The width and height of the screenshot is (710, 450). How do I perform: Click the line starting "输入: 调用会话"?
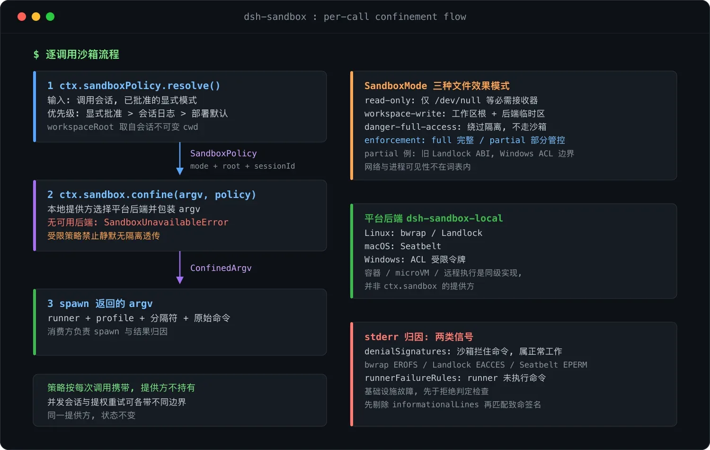pos(122,100)
